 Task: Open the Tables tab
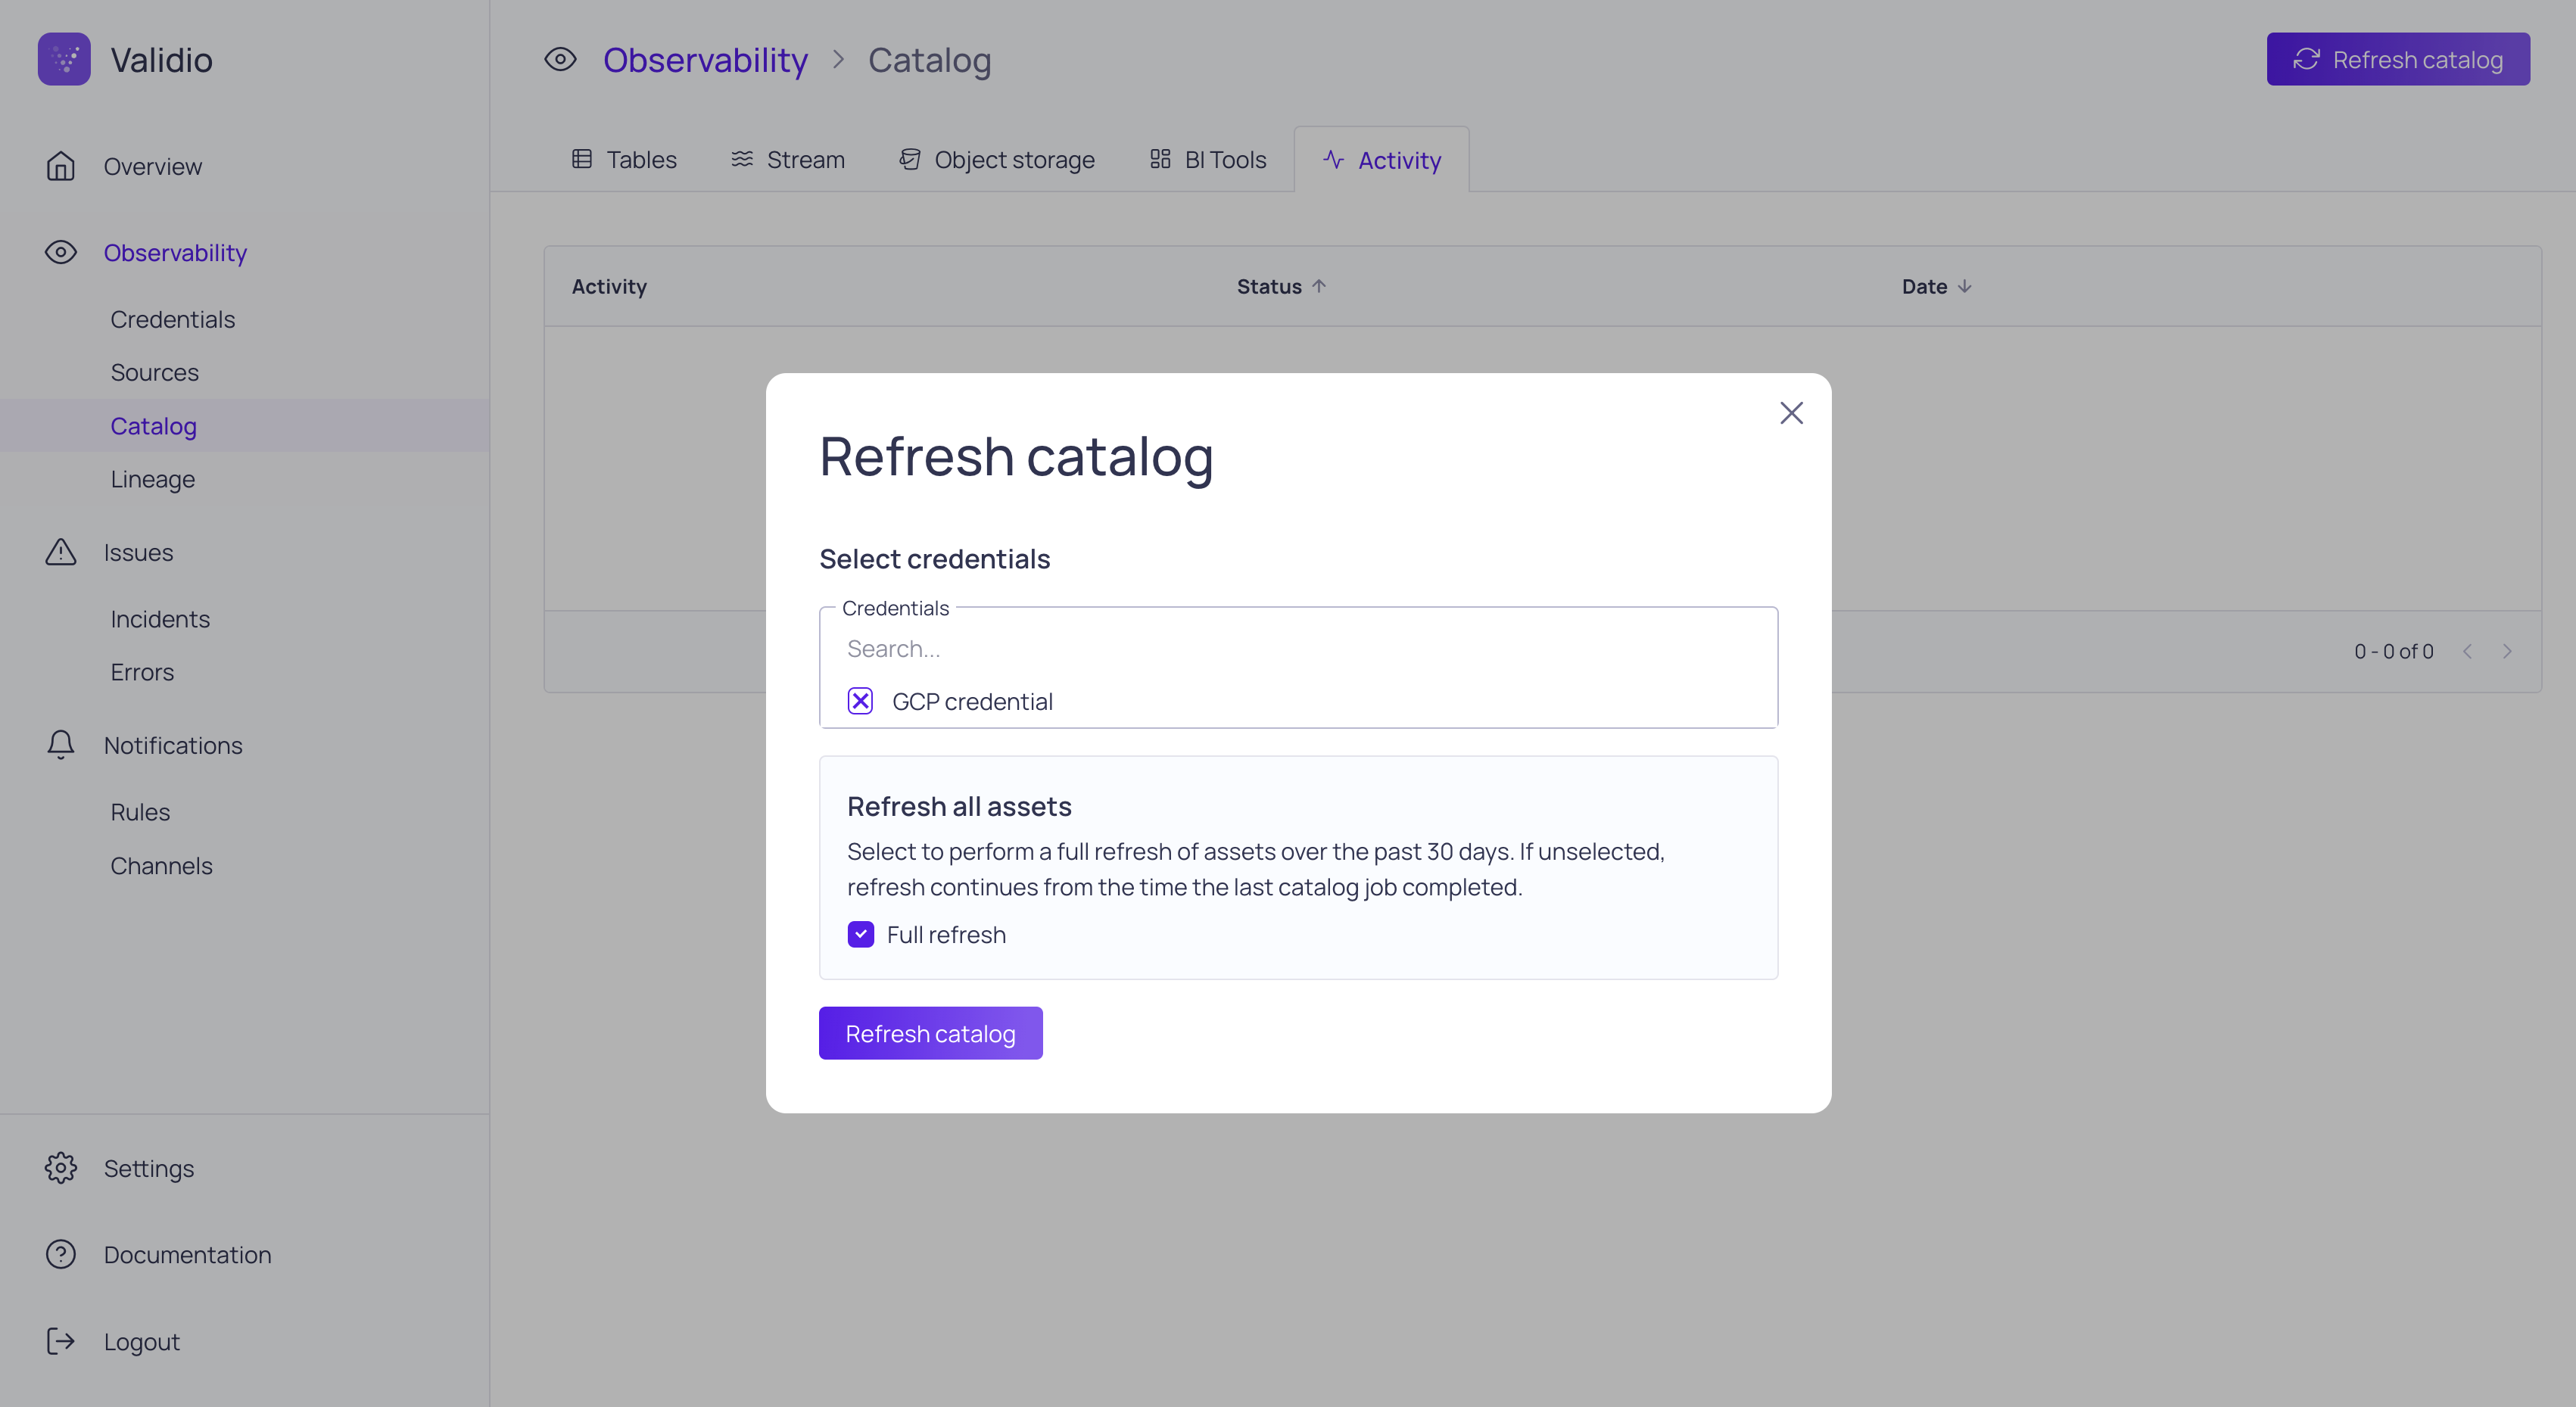[x=625, y=159]
